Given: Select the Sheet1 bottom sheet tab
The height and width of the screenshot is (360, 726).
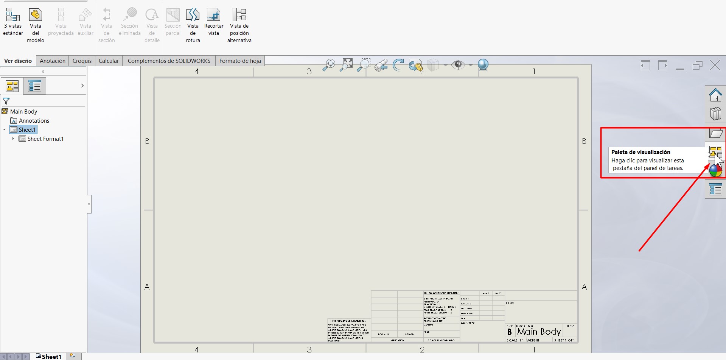Looking at the screenshot, I should pos(48,357).
